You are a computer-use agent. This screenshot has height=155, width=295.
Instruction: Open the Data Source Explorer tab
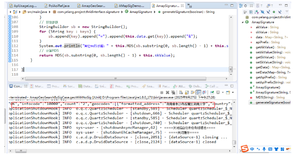pos(85,86)
